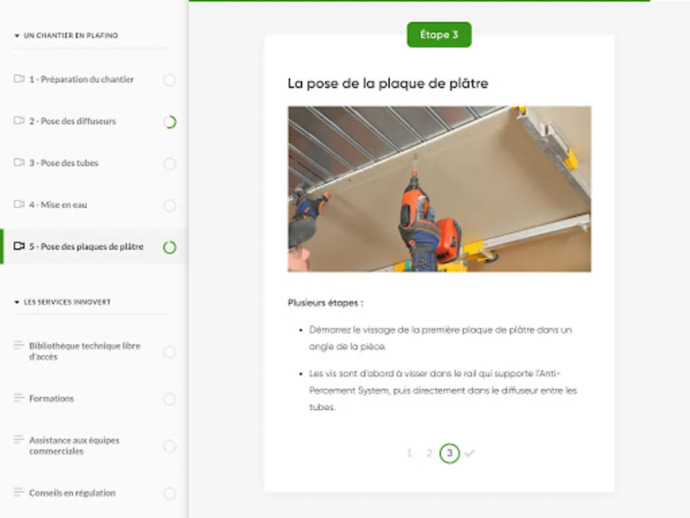Click the plasterboard installation photo

pos(439,189)
